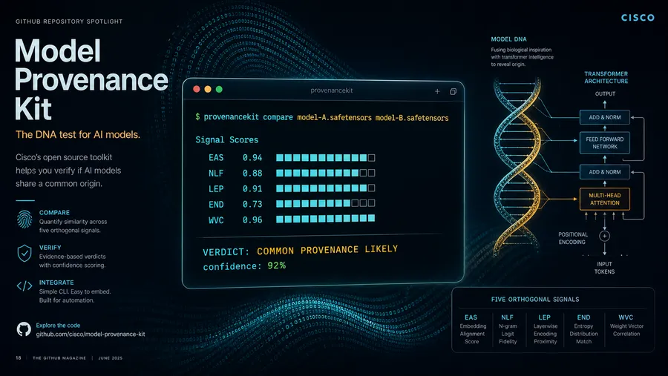Click the WVC value 0.96
Viewport: 668px width, 376px height.
point(252,220)
